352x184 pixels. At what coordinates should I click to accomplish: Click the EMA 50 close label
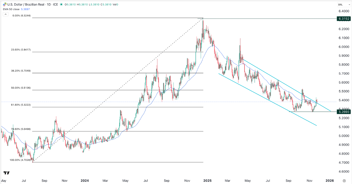[x=12, y=9]
